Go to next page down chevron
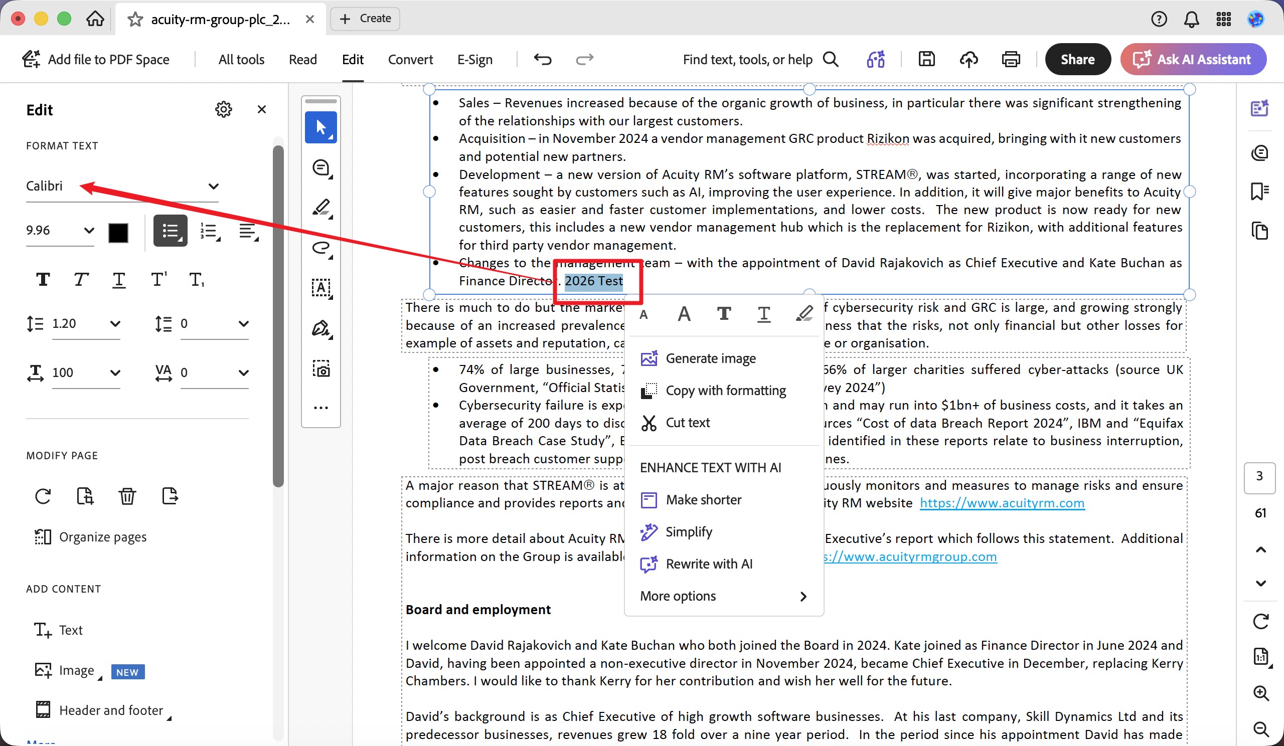The height and width of the screenshot is (746, 1284). coord(1260,583)
